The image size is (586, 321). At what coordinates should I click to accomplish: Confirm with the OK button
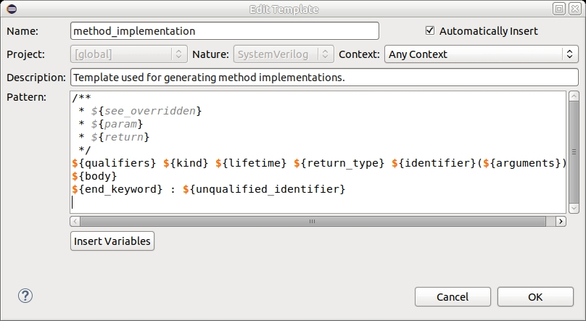[535, 297]
